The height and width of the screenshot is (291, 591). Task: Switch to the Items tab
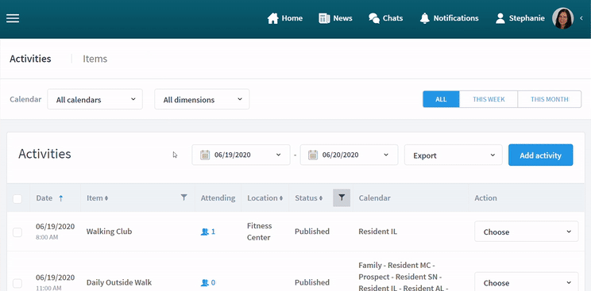(x=95, y=59)
